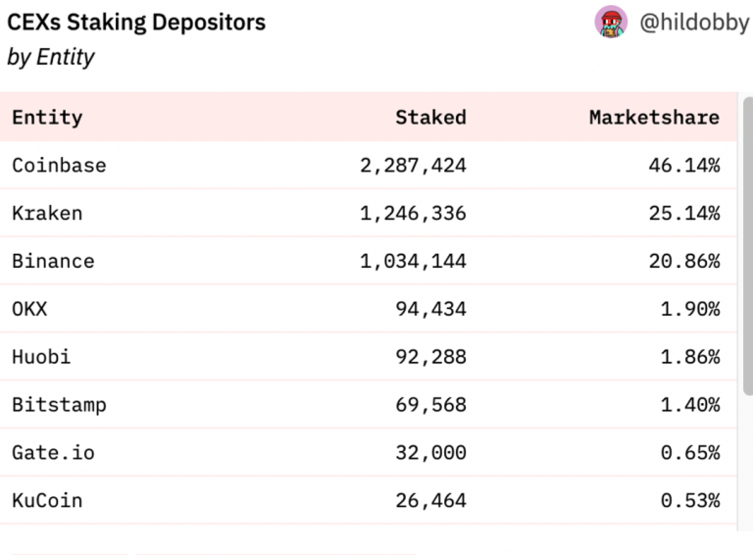Click Kraken's 25.14% marketshare cell
Viewport: 753px width, 555px height.
tap(683, 214)
